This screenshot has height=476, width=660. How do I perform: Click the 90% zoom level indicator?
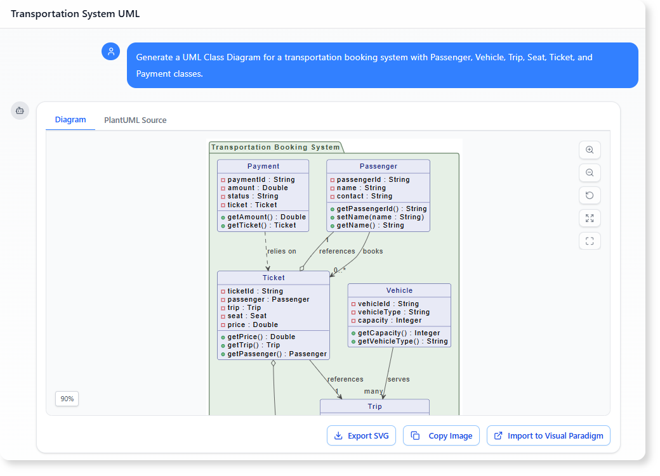coord(67,399)
